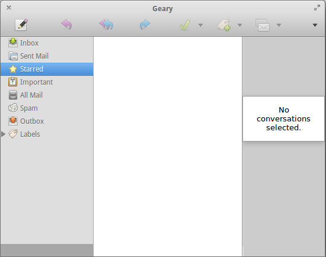Click the Labels tag icon
Viewport: 326px width, 257px height.
[x=13, y=134]
